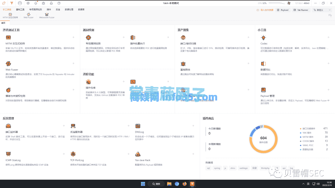Viewport: 335px width, 188px height.
Task: Click the taskbar search box
Action: click(x=156, y=184)
